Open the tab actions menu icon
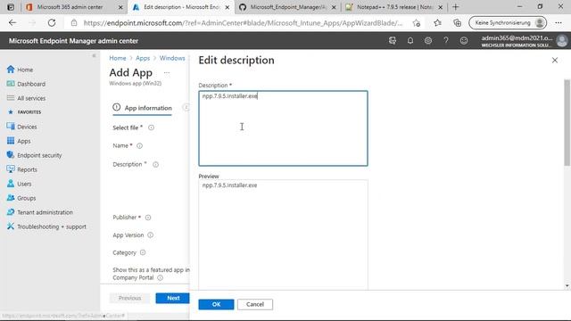The width and height of the screenshot is (571, 321). 11,7
